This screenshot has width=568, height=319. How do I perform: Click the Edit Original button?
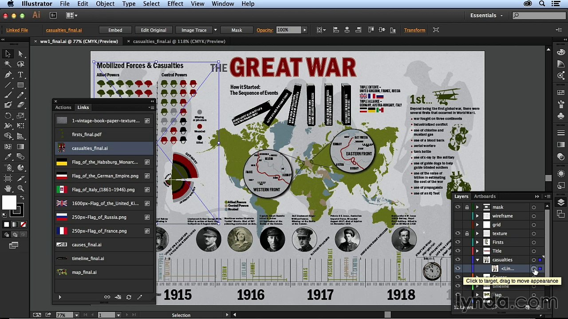[x=154, y=30]
